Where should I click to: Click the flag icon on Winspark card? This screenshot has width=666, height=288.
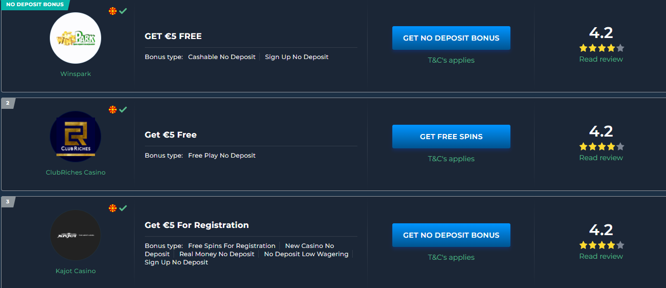tap(113, 11)
